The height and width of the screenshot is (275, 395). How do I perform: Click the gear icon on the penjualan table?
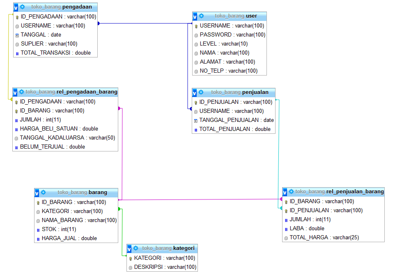pyautogui.click(x=201, y=92)
